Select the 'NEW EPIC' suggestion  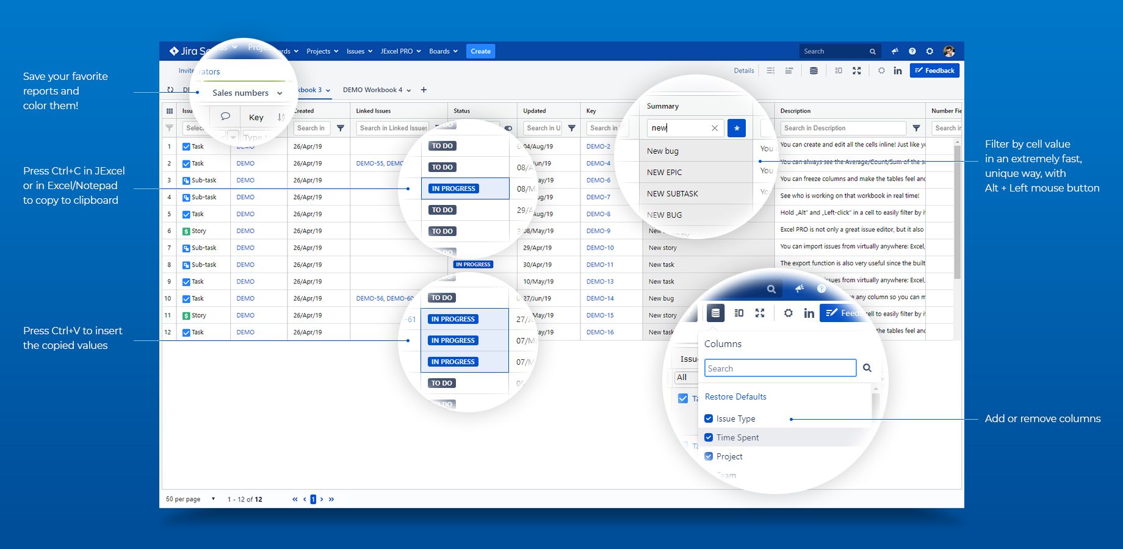(x=664, y=172)
